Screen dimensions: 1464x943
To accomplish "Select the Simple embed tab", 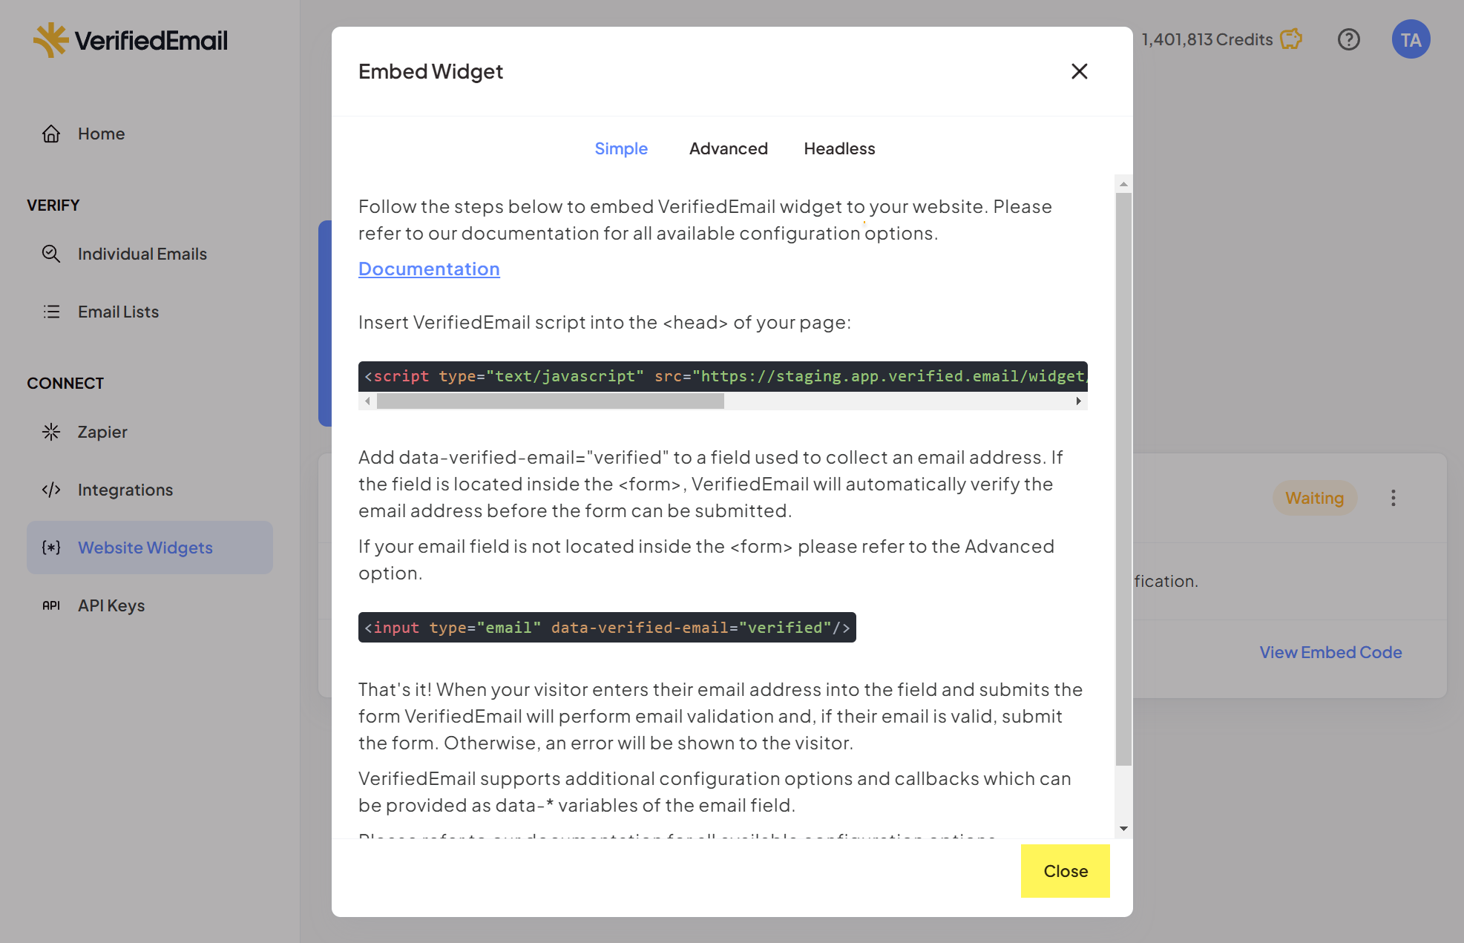I will [620, 148].
